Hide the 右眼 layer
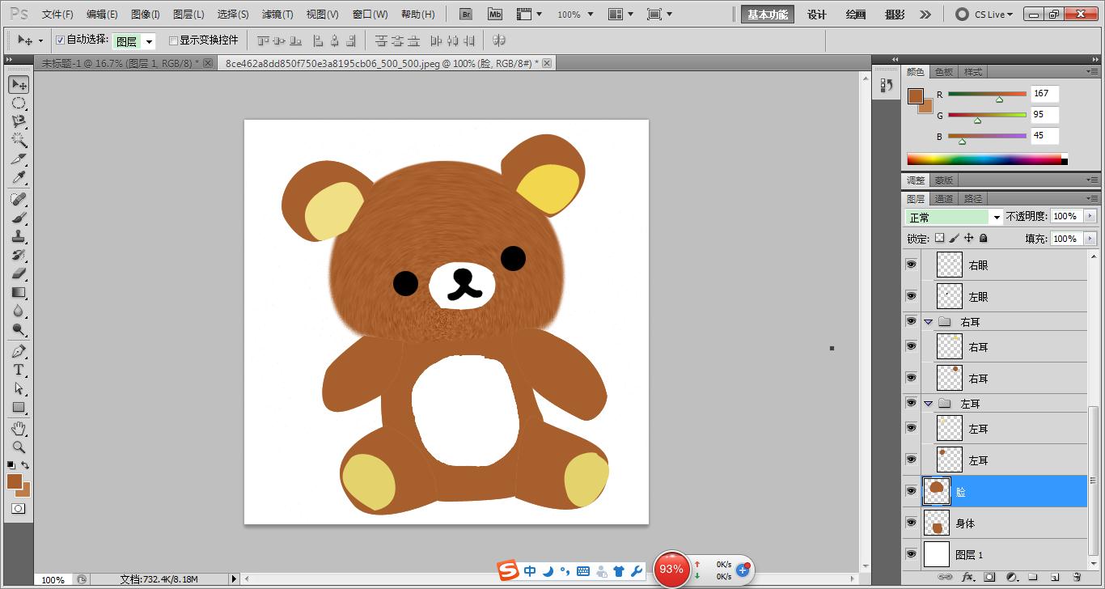 [x=912, y=265]
